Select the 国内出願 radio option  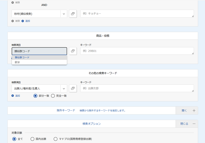point(33,139)
